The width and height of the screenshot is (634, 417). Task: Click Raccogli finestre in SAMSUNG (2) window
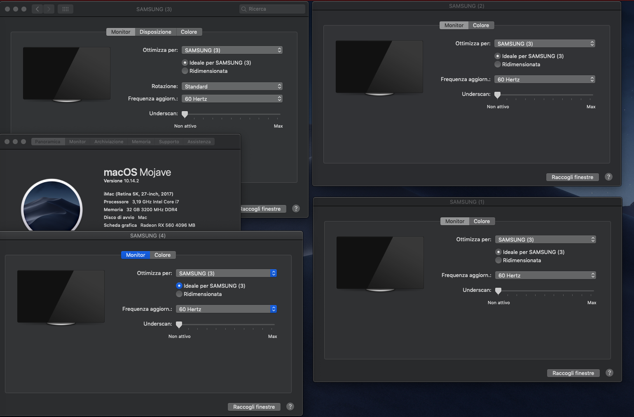click(572, 177)
